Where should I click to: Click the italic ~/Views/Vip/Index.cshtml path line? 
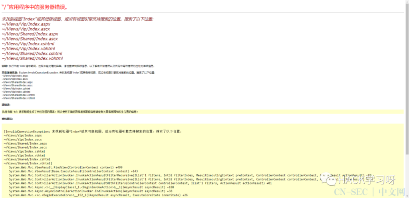28,44
